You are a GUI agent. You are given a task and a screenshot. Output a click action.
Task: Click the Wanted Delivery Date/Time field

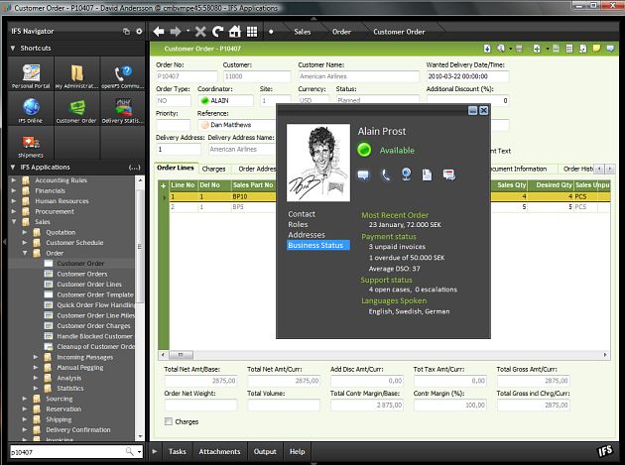coord(467,76)
